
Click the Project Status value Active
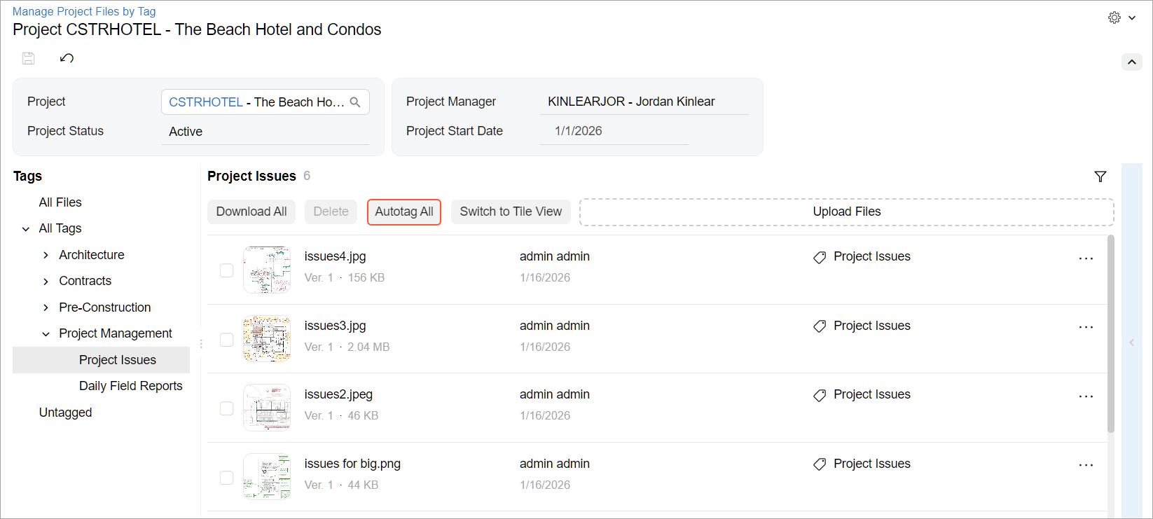pos(186,132)
